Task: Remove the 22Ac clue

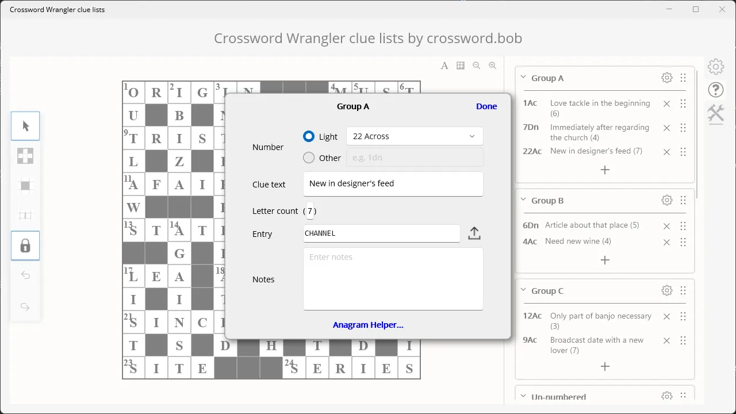Action: (666, 152)
